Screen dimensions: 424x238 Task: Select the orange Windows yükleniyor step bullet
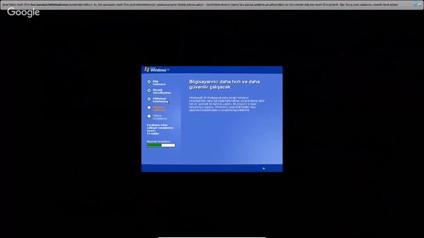(x=149, y=108)
